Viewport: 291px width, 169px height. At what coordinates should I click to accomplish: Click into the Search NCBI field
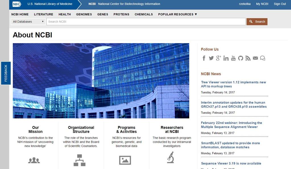coord(146,22)
